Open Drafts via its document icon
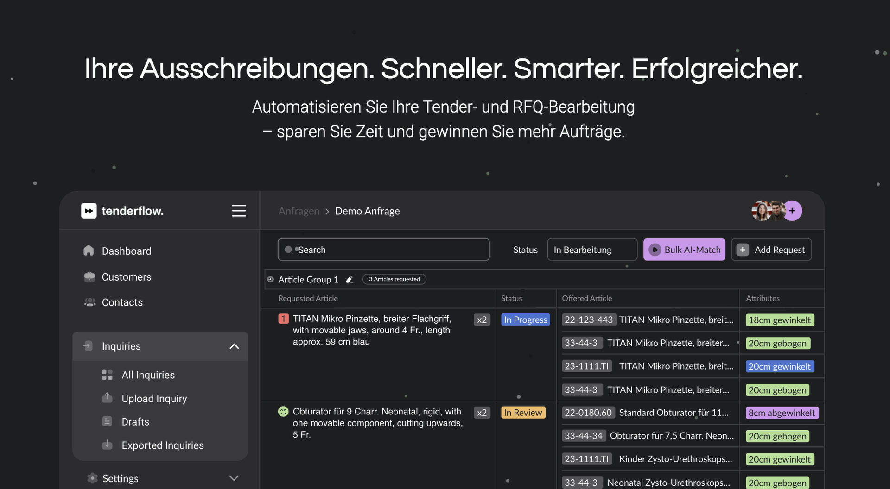The height and width of the screenshot is (489, 890). point(107,421)
